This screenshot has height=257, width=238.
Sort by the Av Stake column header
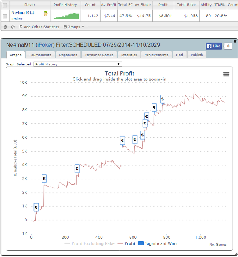pos(143,5)
